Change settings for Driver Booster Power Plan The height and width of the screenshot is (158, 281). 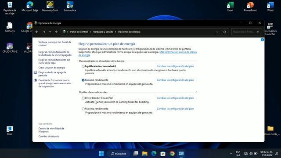(175, 98)
